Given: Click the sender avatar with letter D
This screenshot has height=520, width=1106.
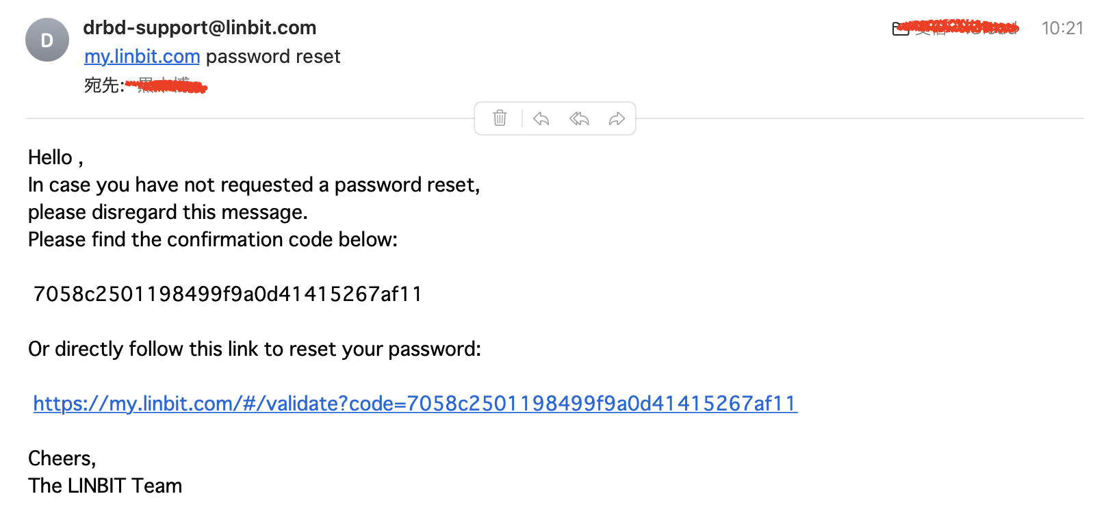Looking at the screenshot, I should click(47, 40).
